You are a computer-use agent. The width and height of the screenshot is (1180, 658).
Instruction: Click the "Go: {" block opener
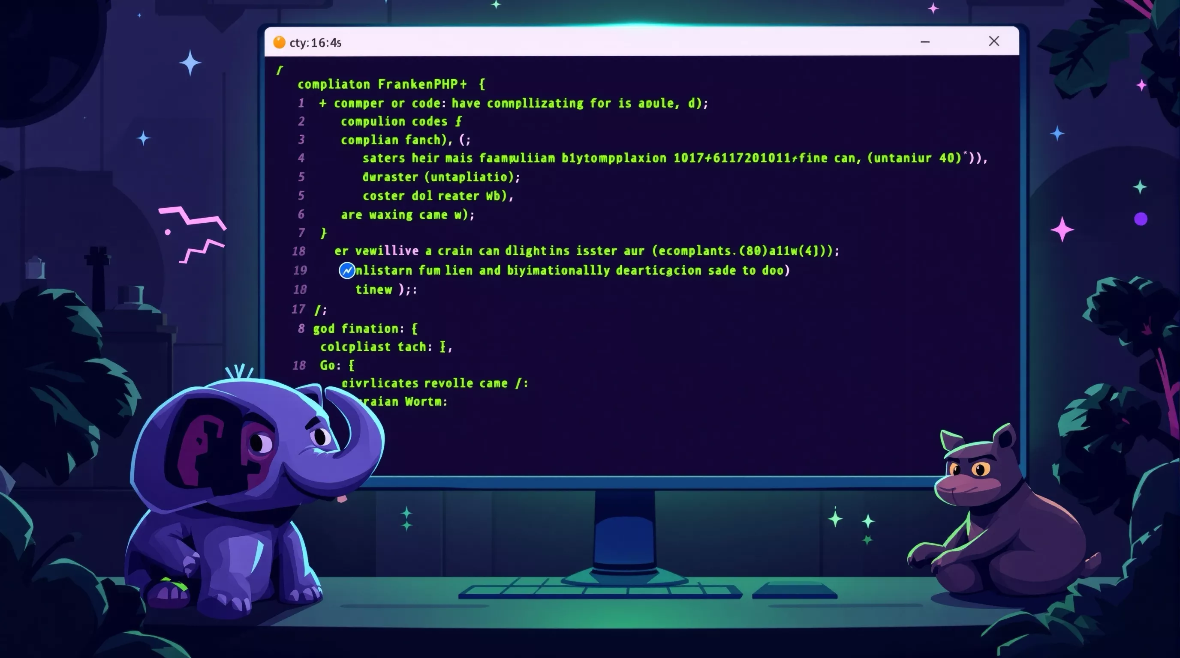point(337,365)
